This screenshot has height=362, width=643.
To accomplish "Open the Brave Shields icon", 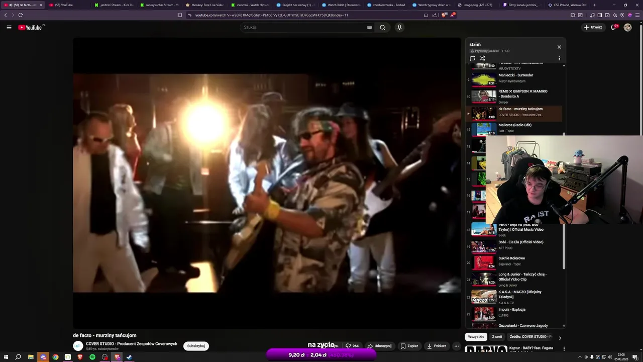I will click(444, 15).
